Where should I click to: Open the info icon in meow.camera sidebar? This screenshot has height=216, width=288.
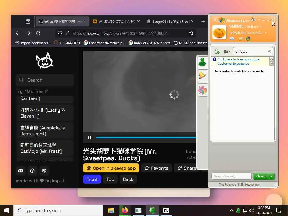tap(32, 171)
